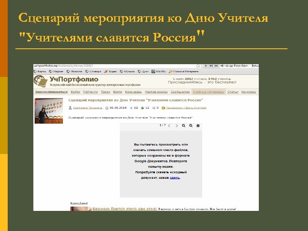Open the Маркет bookmark
Image resolution: width=308 pixels, height=231 pixels.
click(56, 71)
